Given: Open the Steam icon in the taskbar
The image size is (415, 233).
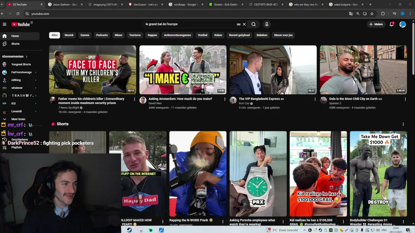Looking at the screenshot, I should [x=129, y=230].
